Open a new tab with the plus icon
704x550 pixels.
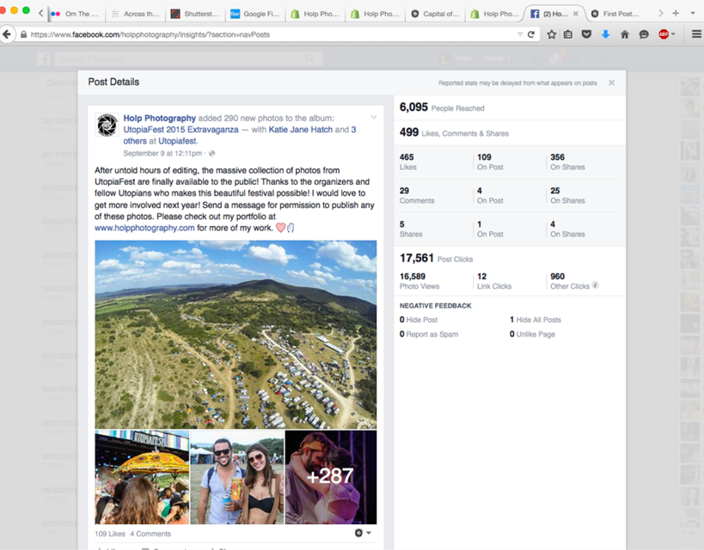[676, 14]
